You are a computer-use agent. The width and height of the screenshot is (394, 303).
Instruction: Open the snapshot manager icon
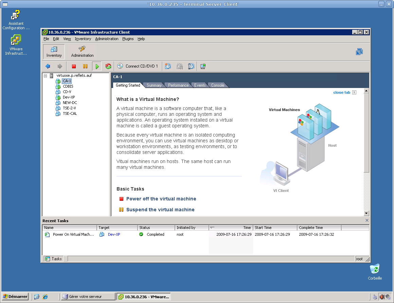191,66
